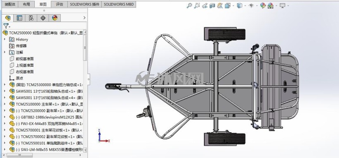
Task: Open the DisplayManager color ball tab
Action: [x=55, y=18]
